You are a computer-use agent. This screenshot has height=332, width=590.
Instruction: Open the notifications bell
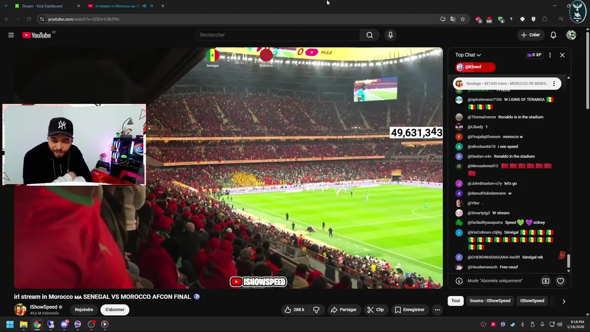tap(553, 35)
